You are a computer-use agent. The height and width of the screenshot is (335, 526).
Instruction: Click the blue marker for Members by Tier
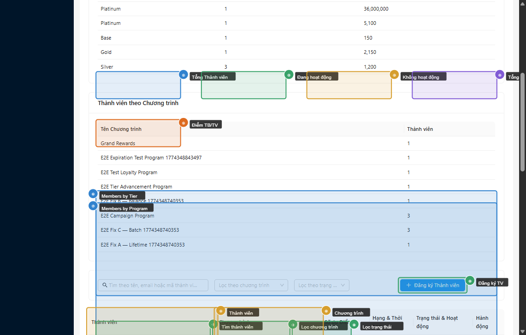[x=93, y=194]
